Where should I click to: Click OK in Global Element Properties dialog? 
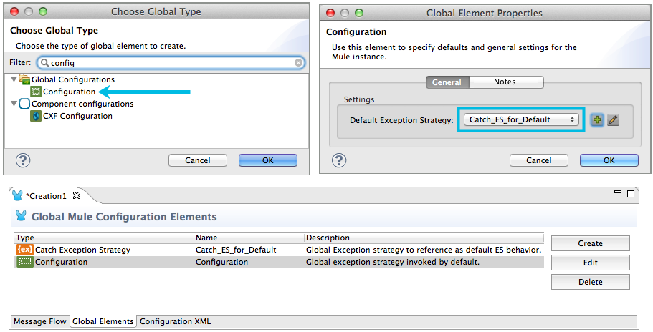tap(609, 160)
